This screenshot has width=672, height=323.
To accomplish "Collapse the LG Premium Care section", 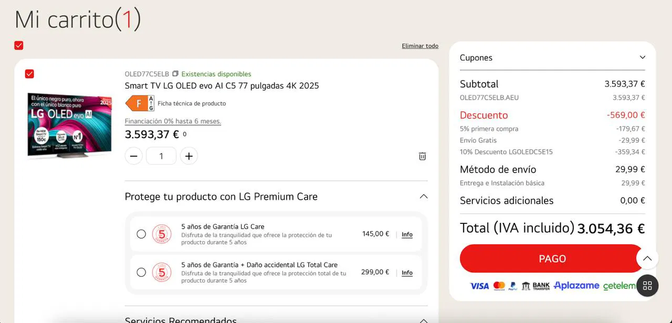I will pyautogui.click(x=424, y=197).
